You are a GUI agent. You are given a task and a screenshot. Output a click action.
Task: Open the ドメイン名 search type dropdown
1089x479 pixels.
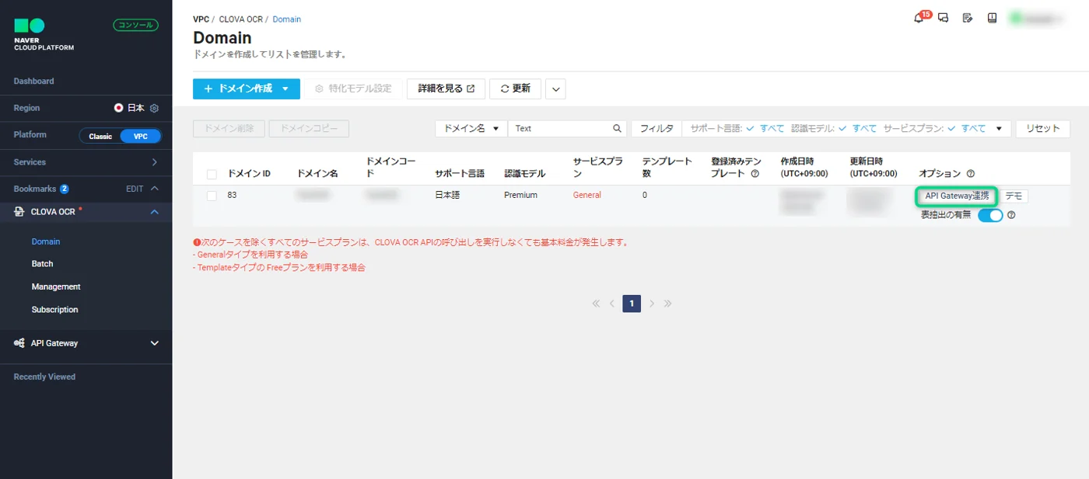pos(471,129)
